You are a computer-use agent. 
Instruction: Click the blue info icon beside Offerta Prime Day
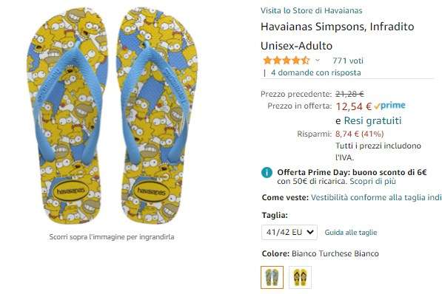(x=267, y=172)
